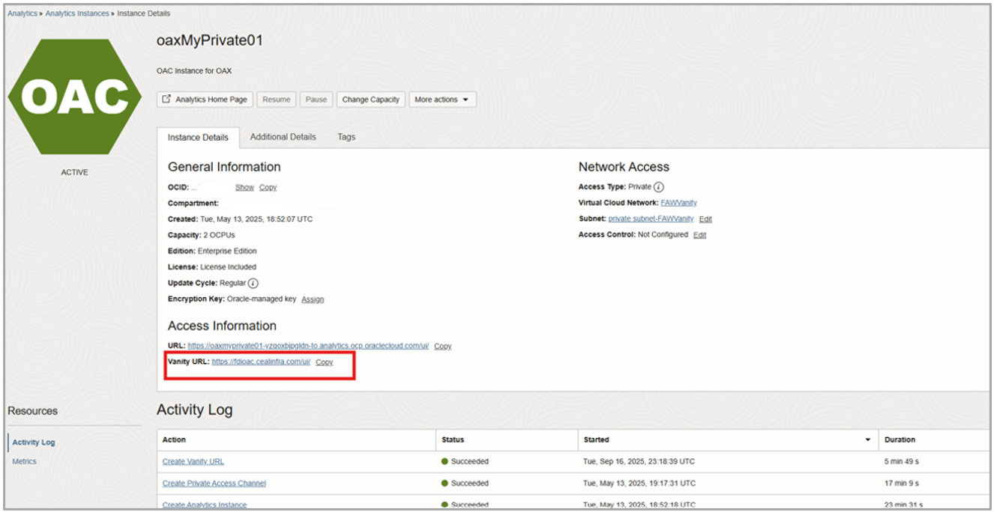Click info icon beside Access Type Private
The width and height of the screenshot is (994, 512).
coord(659,187)
